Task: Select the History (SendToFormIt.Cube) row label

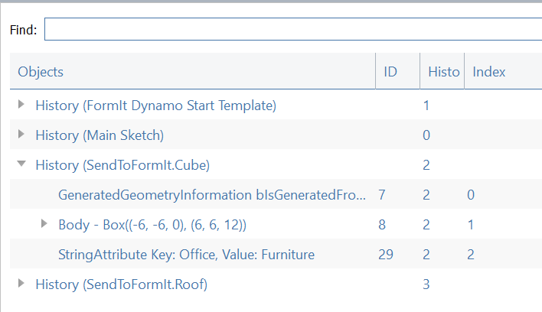Action: point(122,164)
